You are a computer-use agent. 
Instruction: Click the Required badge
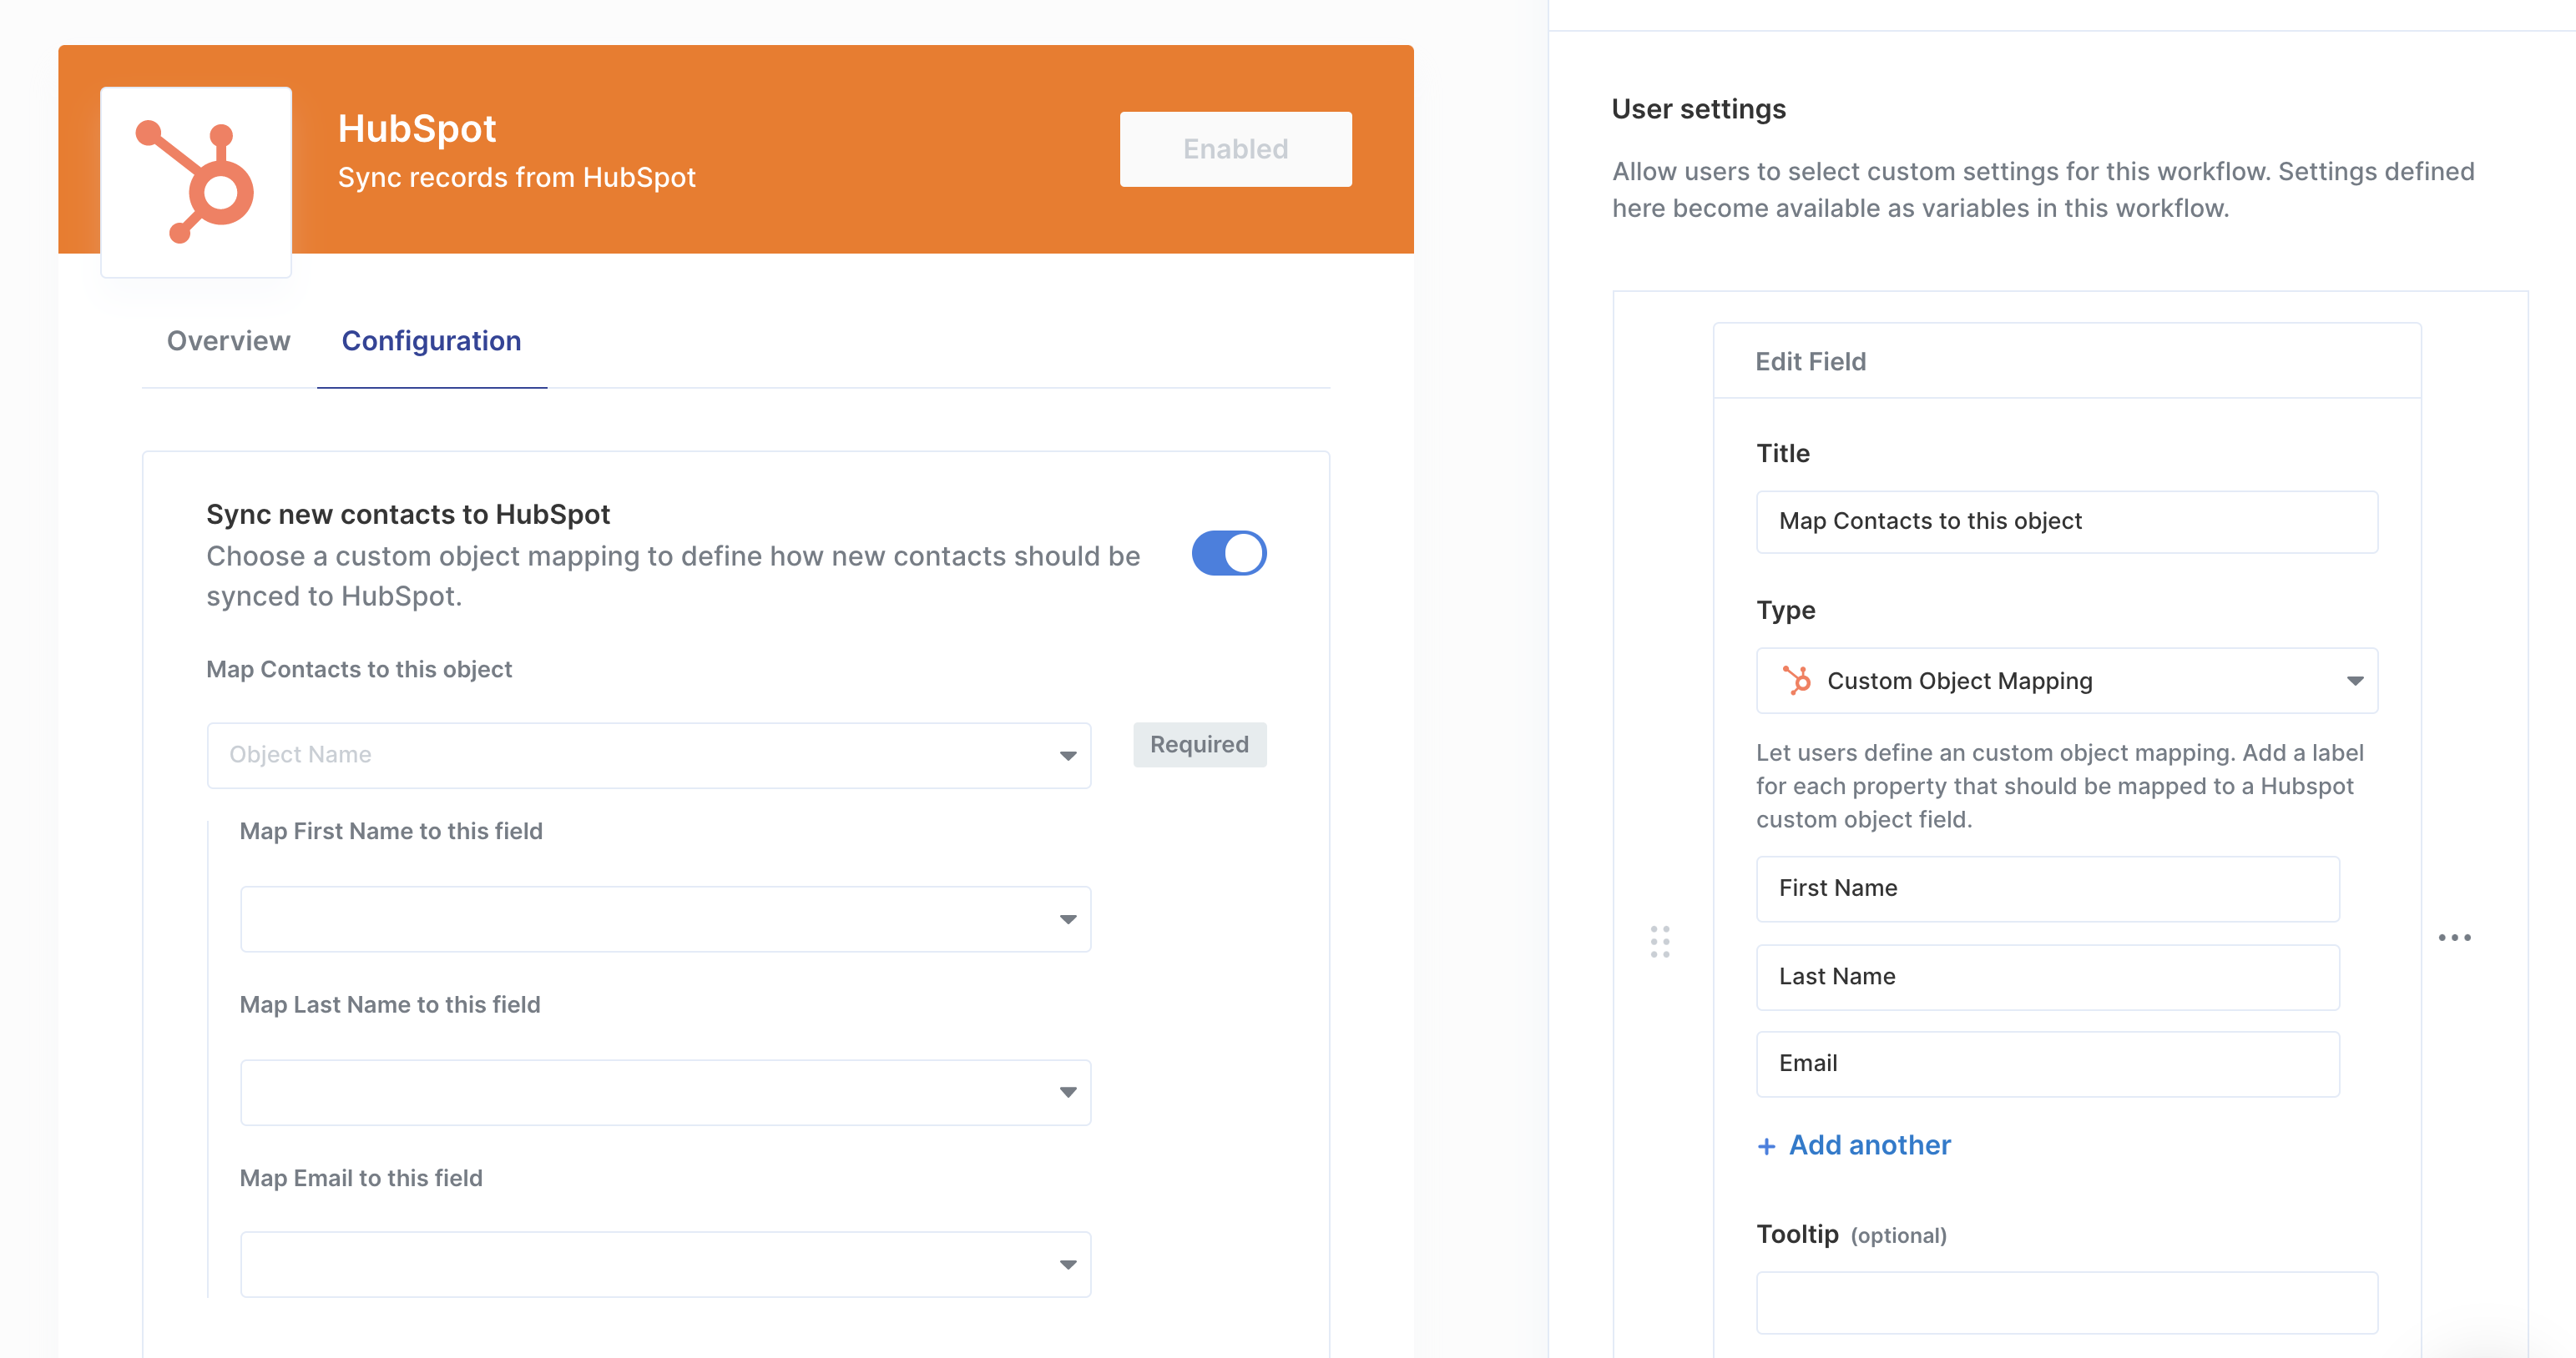1199,744
